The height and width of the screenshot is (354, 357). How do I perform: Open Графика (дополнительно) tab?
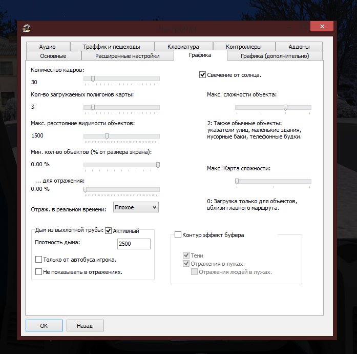(x=275, y=56)
